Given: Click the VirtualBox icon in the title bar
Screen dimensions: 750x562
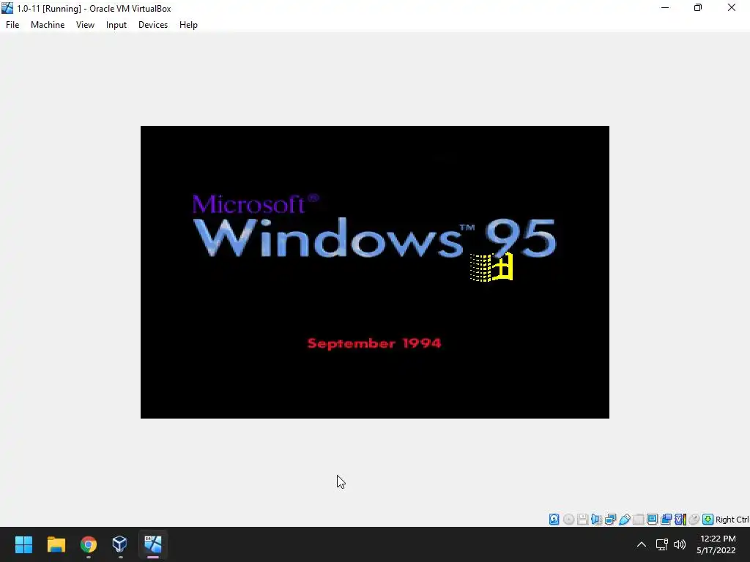Looking at the screenshot, I should coord(7,8).
